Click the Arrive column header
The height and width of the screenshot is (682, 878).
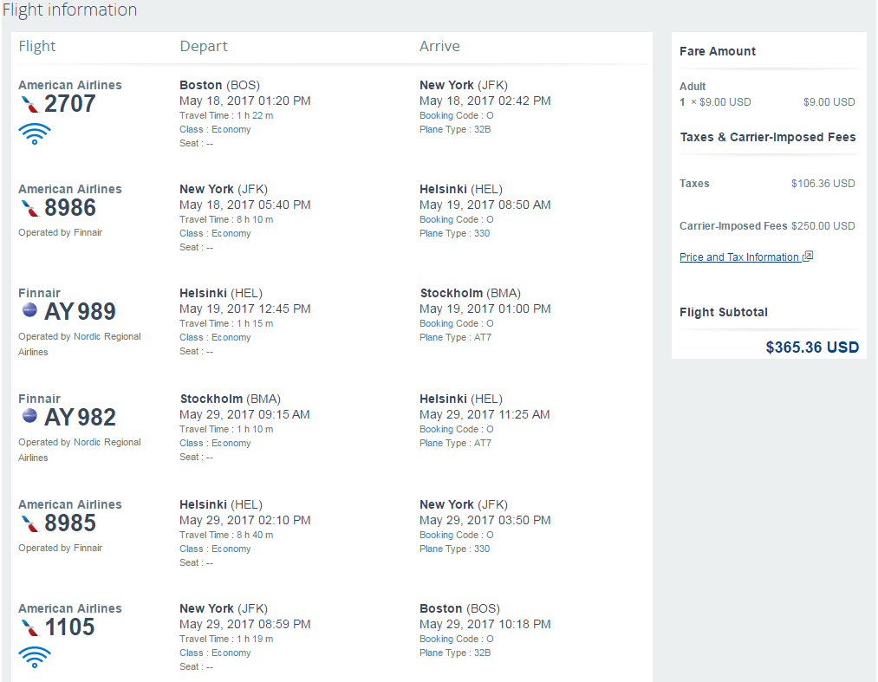(x=439, y=46)
